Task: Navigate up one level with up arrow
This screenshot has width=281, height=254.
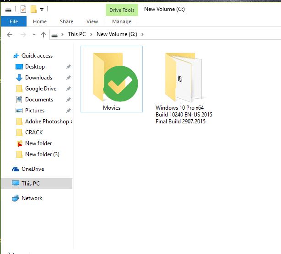Action: point(43,35)
